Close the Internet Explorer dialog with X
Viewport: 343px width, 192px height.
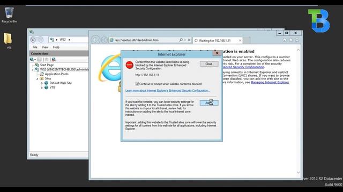tap(217, 53)
